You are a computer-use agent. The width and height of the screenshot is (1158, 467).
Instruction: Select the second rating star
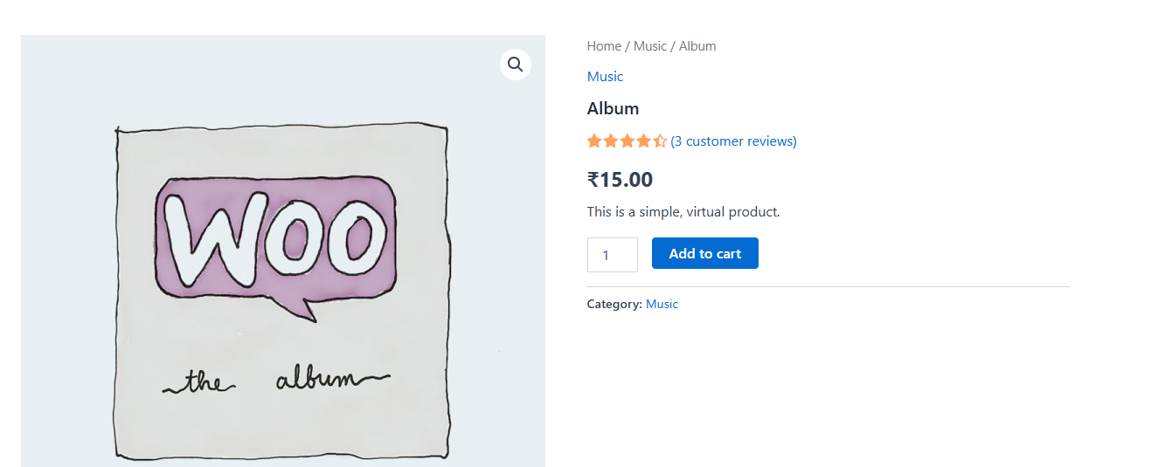pyautogui.click(x=611, y=141)
